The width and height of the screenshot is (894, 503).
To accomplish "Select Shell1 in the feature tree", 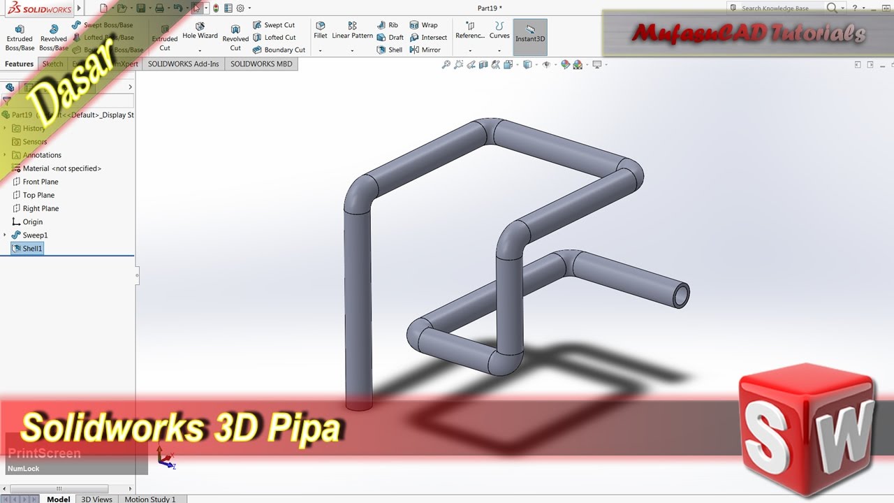I will click(x=27, y=248).
